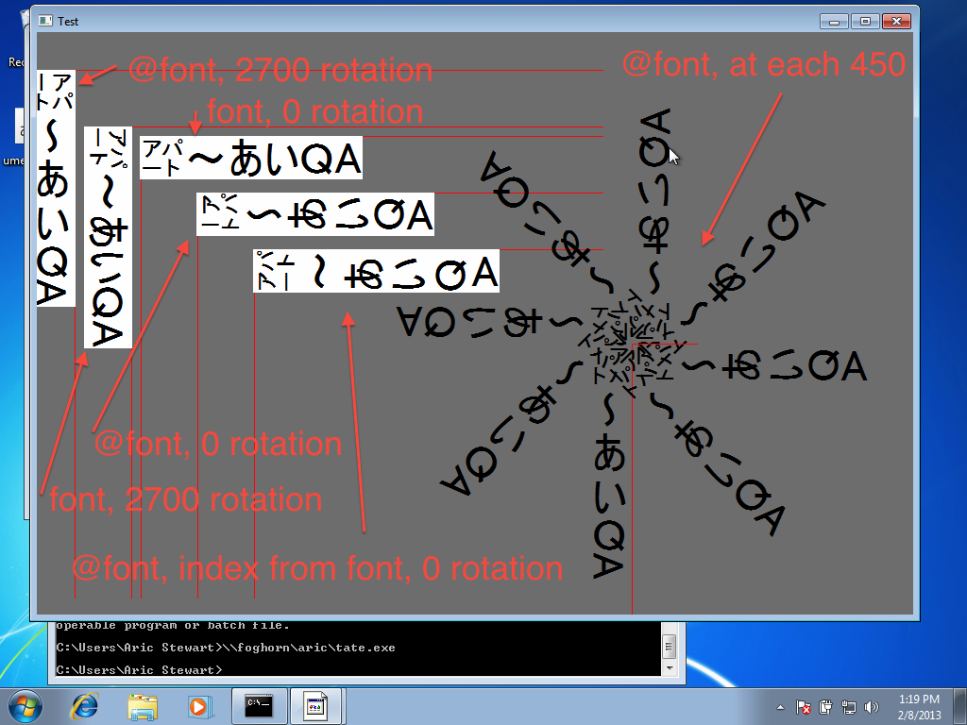Switch to the Command Prompt taskbar button
The height and width of the screenshot is (725, 967).
pos(259,705)
